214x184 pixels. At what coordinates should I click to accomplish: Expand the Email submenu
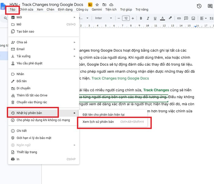coord(43,49)
